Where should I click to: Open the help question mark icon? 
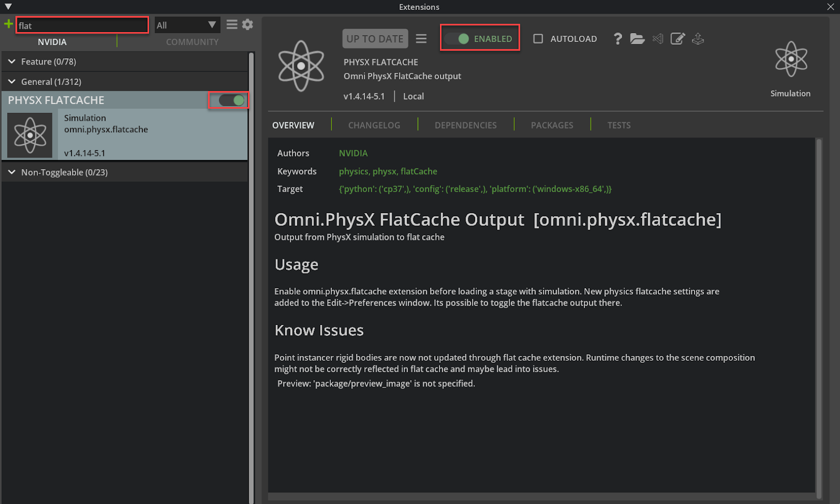point(618,38)
